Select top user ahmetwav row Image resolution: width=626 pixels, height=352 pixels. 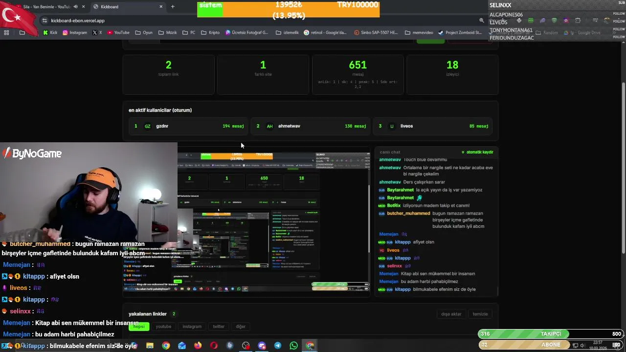coord(311,126)
